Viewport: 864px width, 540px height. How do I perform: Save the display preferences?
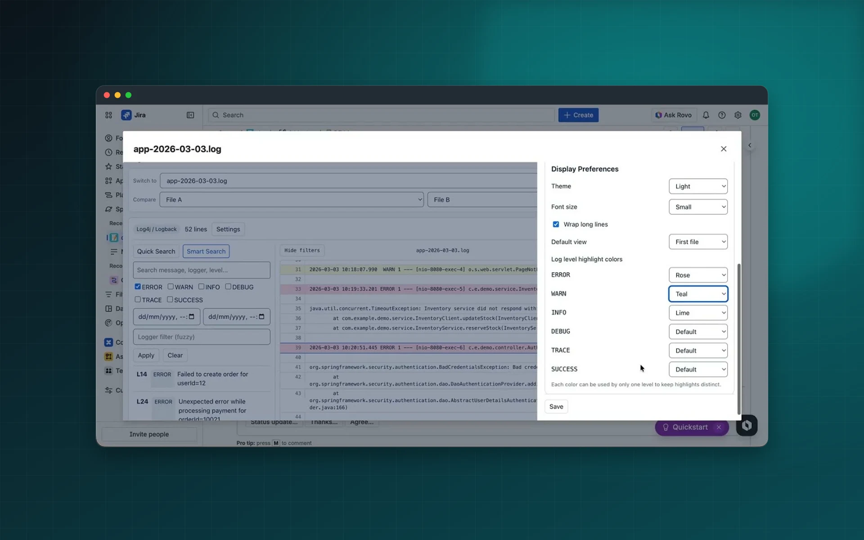[x=556, y=406]
